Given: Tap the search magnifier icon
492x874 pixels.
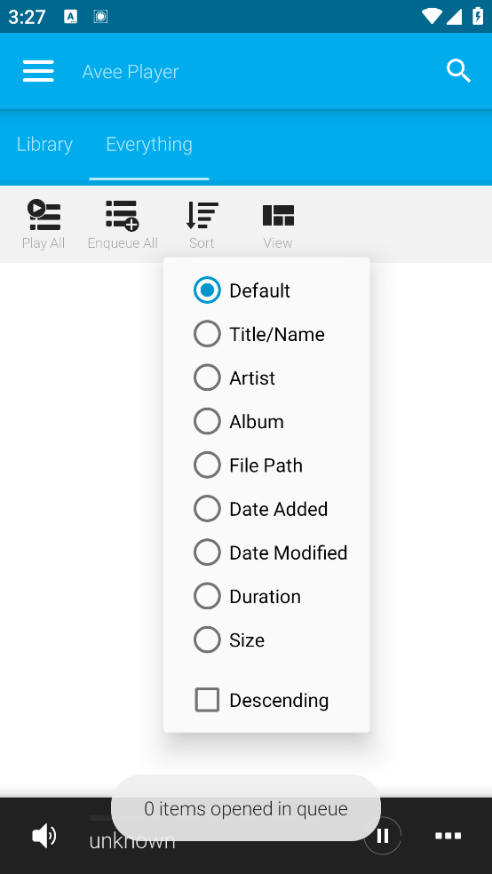Looking at the screenshot, I should tap(458, 71).
